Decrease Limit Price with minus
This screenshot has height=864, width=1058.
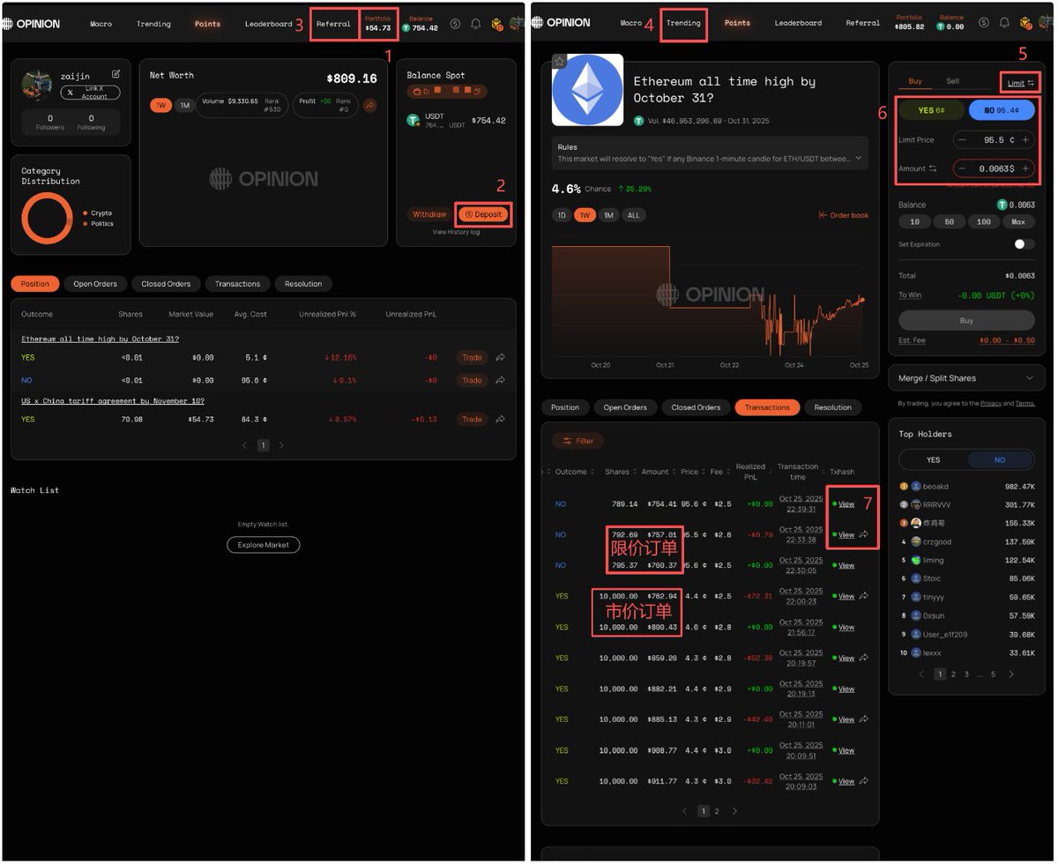point(962,140)
